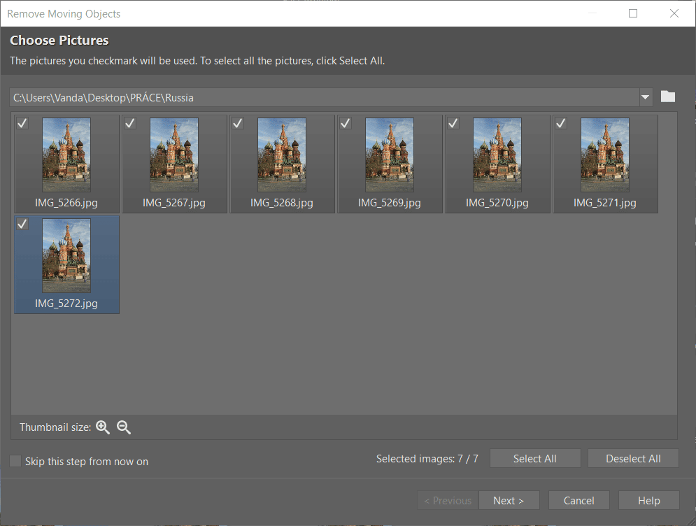Click the IMG_5272.jpg file name label
Image resolution: width=696 pixels, height=526 pixels.
click(x=66, y=304)
